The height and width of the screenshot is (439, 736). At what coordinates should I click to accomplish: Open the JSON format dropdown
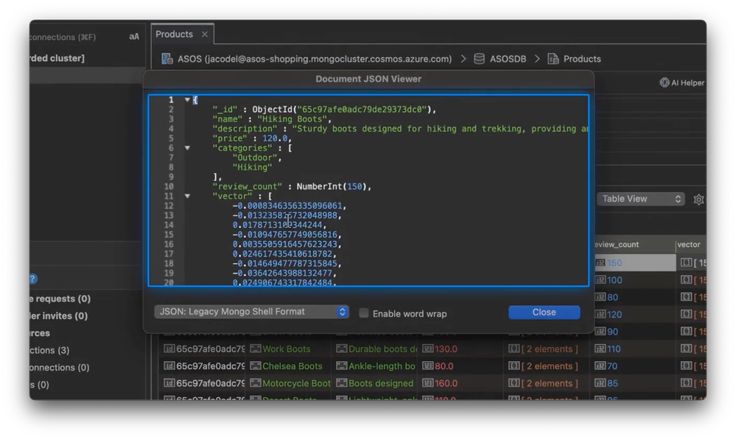251,312
